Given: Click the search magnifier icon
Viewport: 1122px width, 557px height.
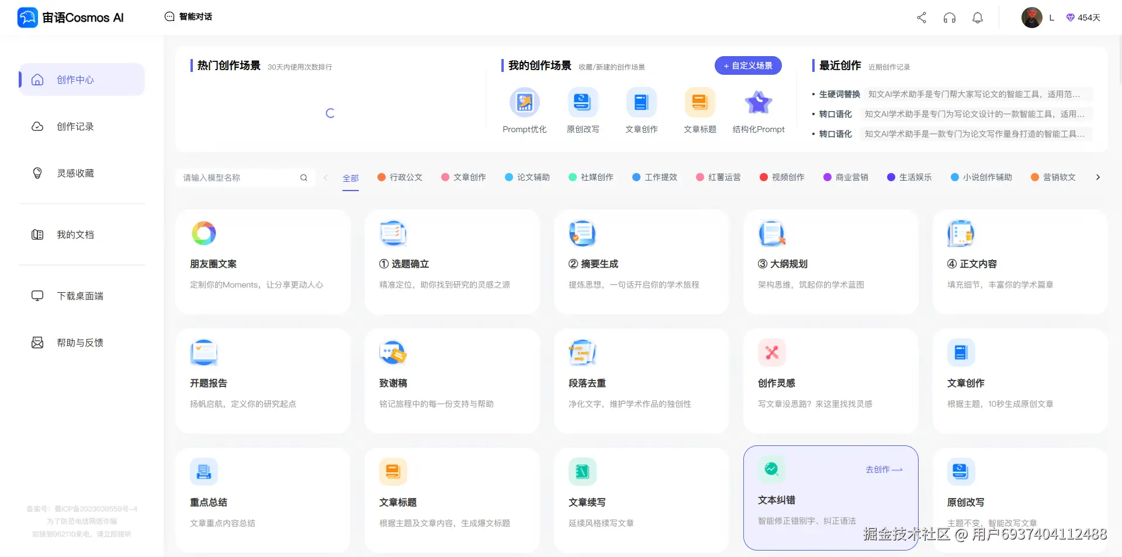Looking at the screenshot, I should tap(304, 178).
